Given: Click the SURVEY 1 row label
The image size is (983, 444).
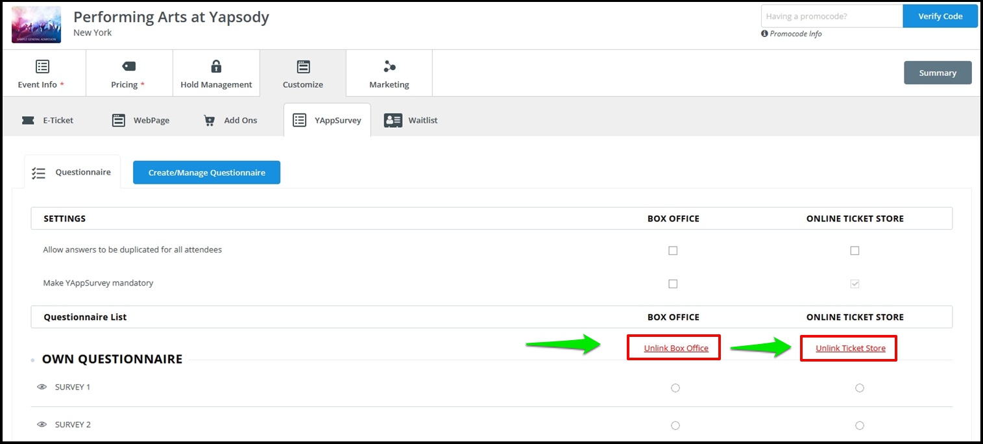Looking at the screenshot, I should 73,387.
